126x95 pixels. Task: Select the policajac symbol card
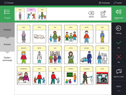click(87, 55)
